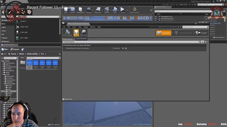Open the File menu of the blueprint editor
The width and height of the screenshot is (227, 127).
tap(64, 27)
